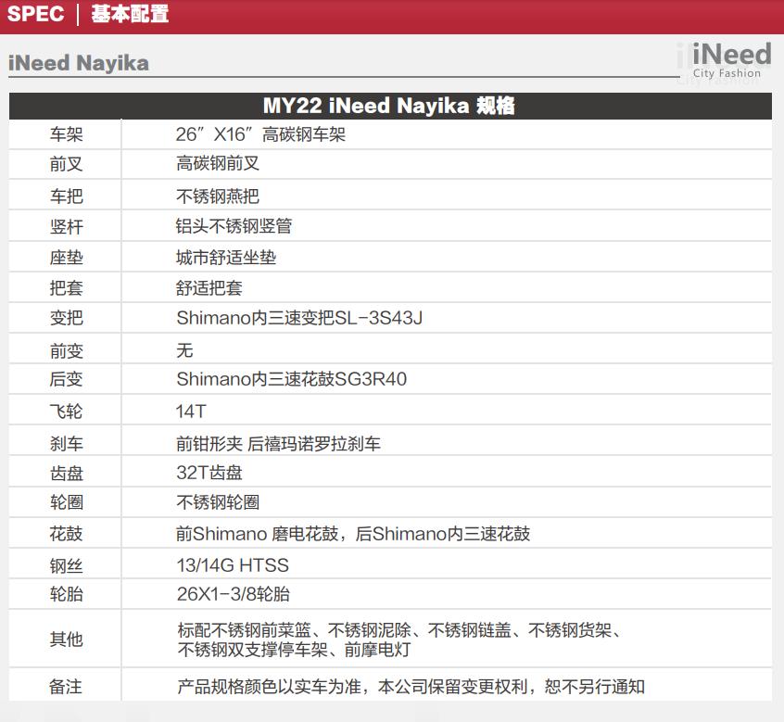The width and height of the screenshot is (784, 722).
Task: Select the 备注 row label
Action: (x=66, y=687)
